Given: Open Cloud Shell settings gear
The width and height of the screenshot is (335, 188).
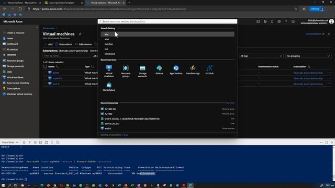Looking at the screenshot, I should 35,143.
